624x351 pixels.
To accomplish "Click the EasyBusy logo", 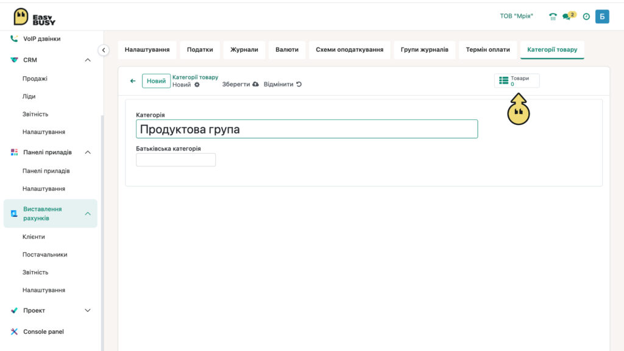I will 34,17.
